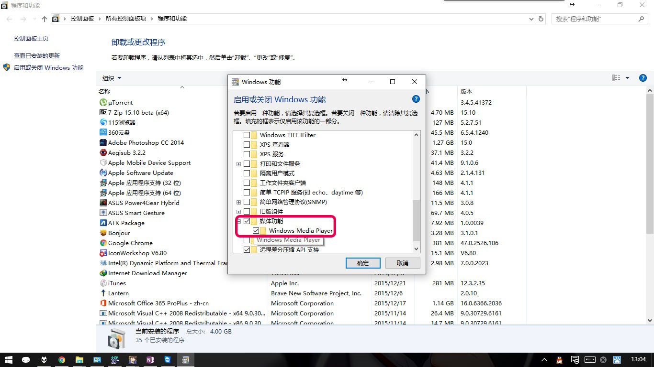This screenshot has width=654, height=367.
Task: Click the Microsoft Office 365 ProPlus icon
Action: click(x=103, y=303)
